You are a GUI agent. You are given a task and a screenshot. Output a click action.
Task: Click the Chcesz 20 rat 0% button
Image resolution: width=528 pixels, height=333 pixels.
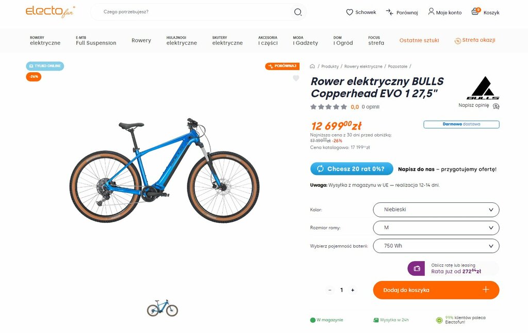(x=352, y=169)
